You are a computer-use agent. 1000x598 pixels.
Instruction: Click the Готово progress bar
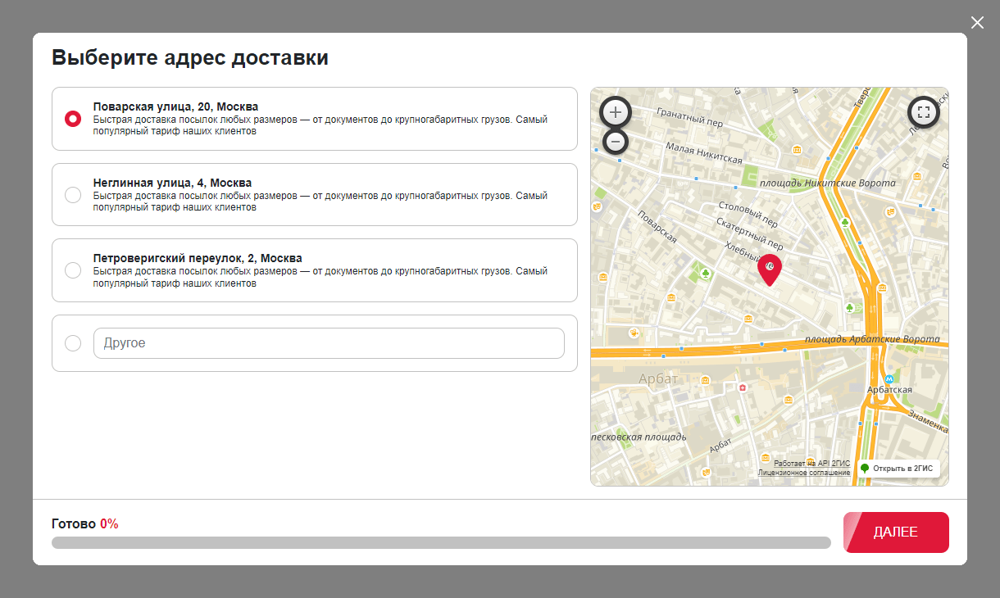tap(441, 542)
